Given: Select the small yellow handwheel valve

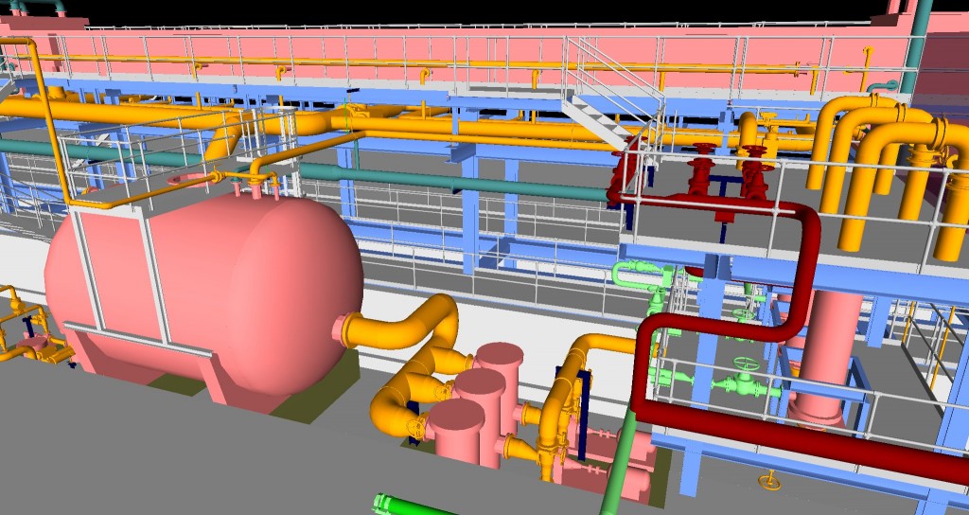Looking at the screenshot, I should pos(771,481).
